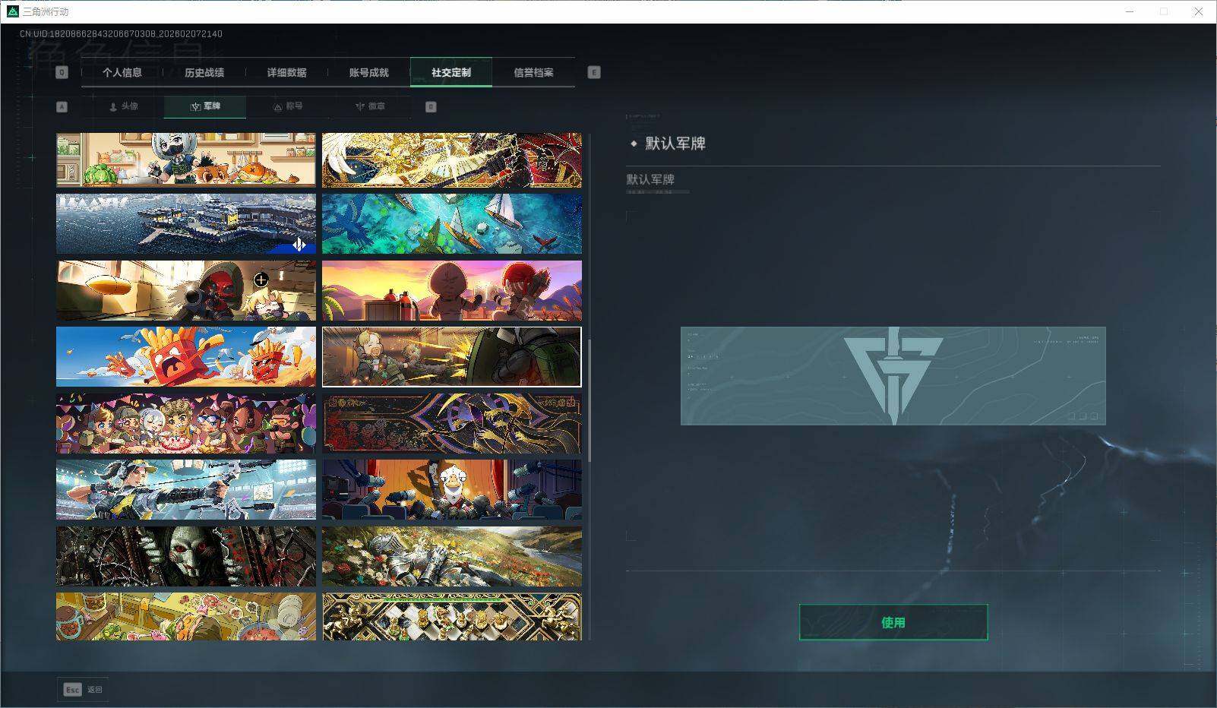Select the highlighted chibi soldier dog tag

tap(452, 357)
